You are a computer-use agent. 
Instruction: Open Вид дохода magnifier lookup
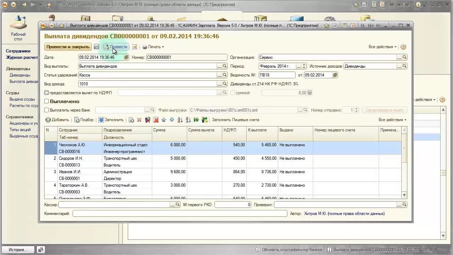(224, 84)
